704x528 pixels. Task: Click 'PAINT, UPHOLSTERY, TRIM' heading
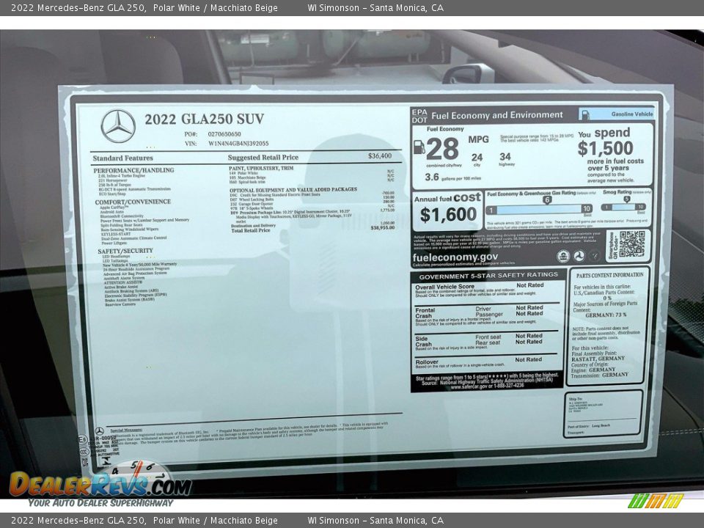261,168
